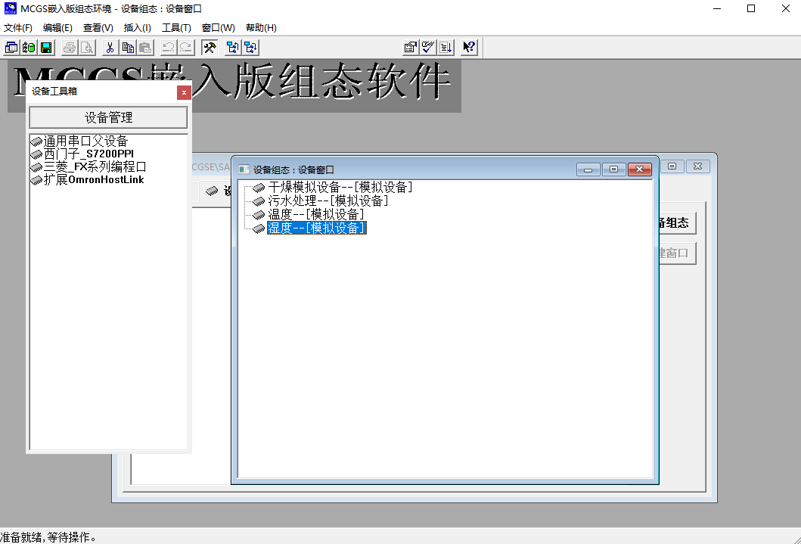
Task: Open the 工具(T) menu
Action: [177, 27]
